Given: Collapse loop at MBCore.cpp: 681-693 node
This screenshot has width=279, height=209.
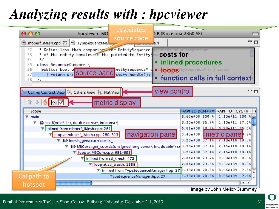Looking at the screenshot, I should (75, 152).
